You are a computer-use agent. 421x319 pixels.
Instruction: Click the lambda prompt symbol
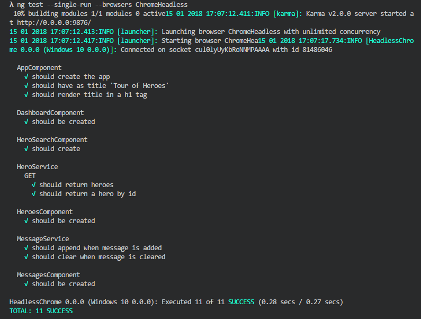12,4
